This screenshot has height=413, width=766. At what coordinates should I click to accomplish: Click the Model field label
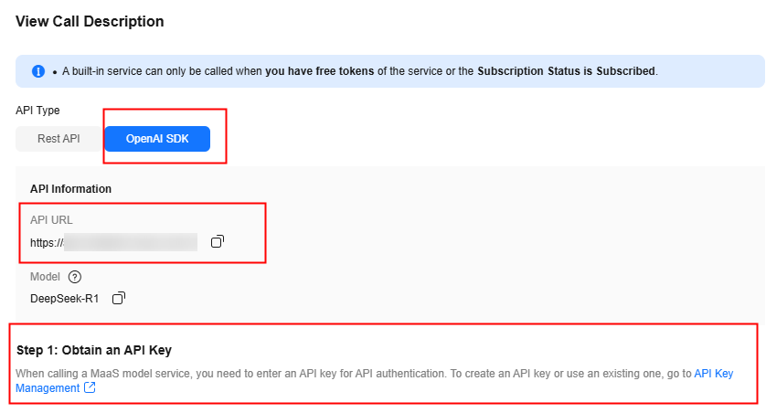point(45,277)
